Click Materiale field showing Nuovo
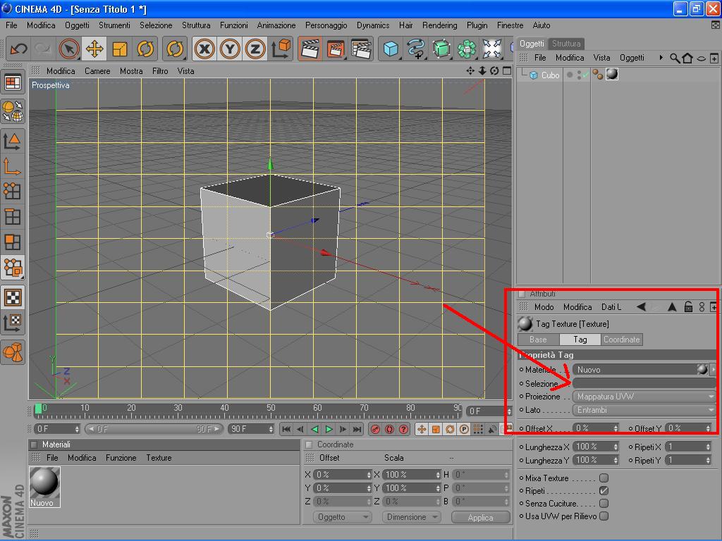The width and height of the screenshot is (722, 541). click(x=635, y=369)
